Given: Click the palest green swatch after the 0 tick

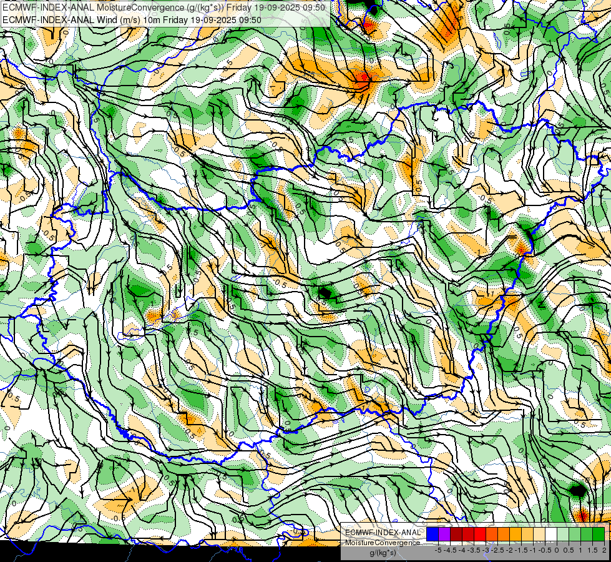Looking at the screenshot, I should [x=563, y=534].
